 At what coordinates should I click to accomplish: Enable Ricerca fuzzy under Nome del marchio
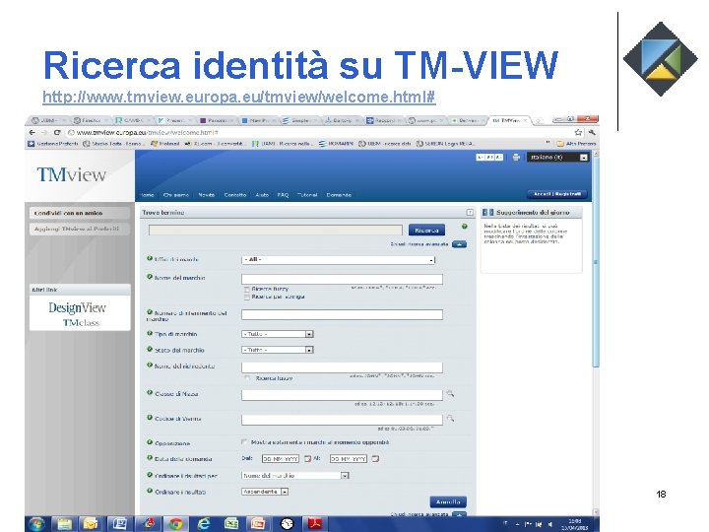(x=247, y=289)
